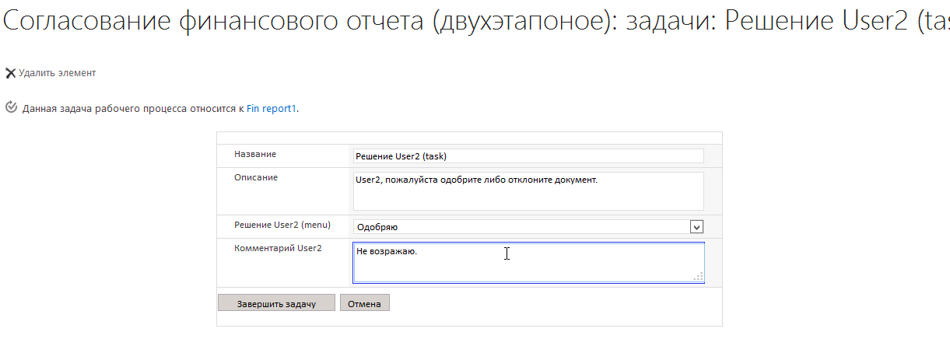Click the Решение User2 (menu) label
The width and height of the screenshot is (950, 339).
[282, 225]
